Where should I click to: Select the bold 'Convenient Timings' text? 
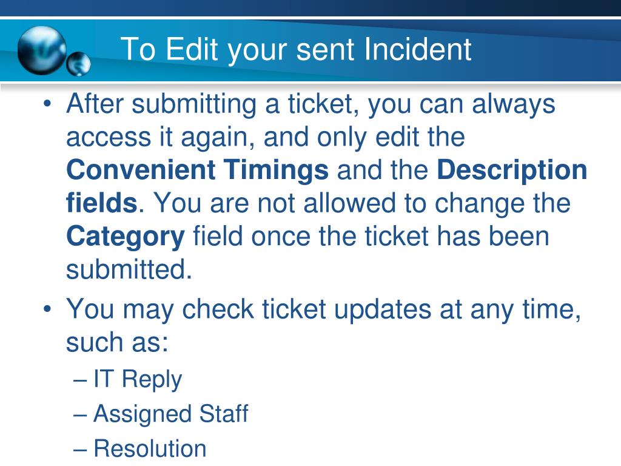(x=197, y=170)
